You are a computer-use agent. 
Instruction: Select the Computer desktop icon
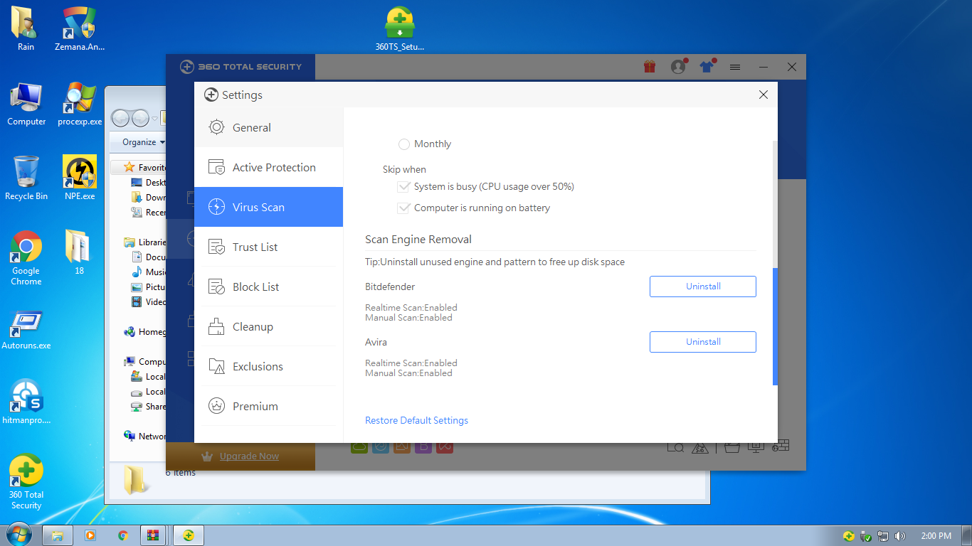(26, 104)
